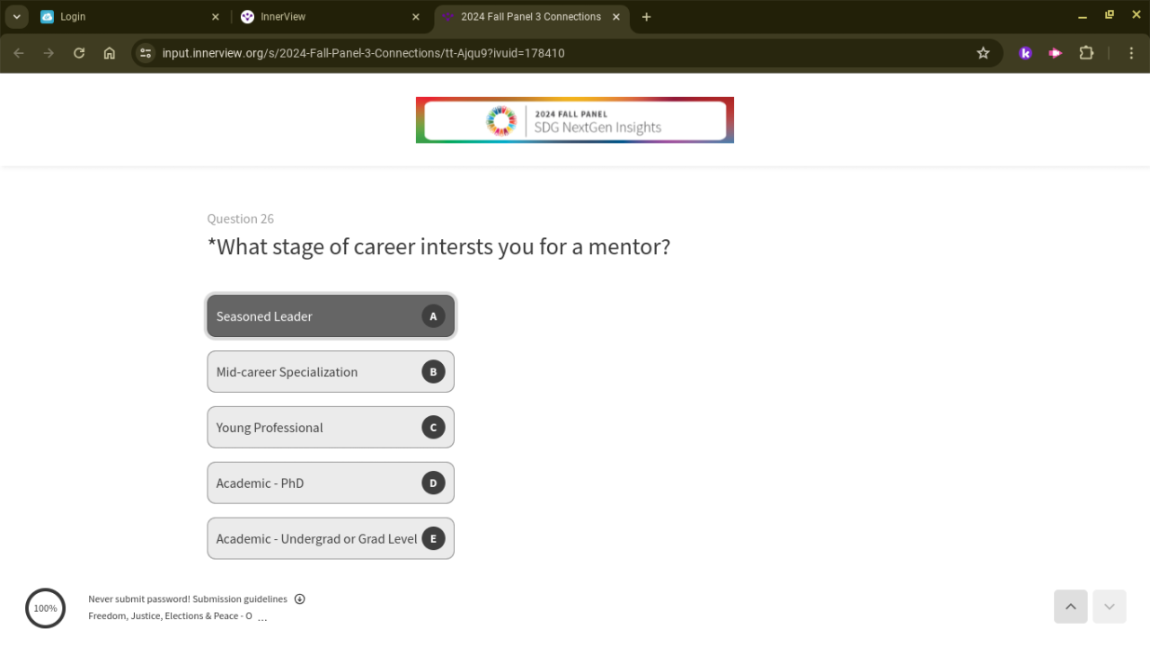Click the submission guidelines download icon

coord(300,599)
